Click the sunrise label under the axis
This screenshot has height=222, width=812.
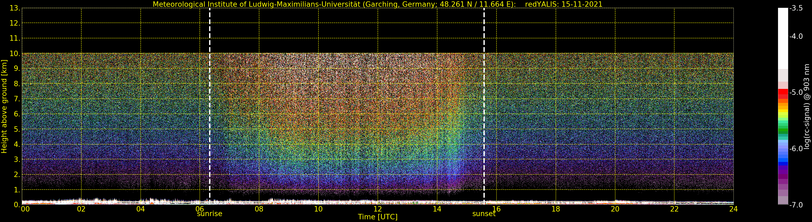pyautogui.click(x=209, y=214)
